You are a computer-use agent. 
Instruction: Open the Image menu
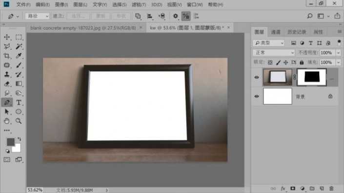(61, 4)
